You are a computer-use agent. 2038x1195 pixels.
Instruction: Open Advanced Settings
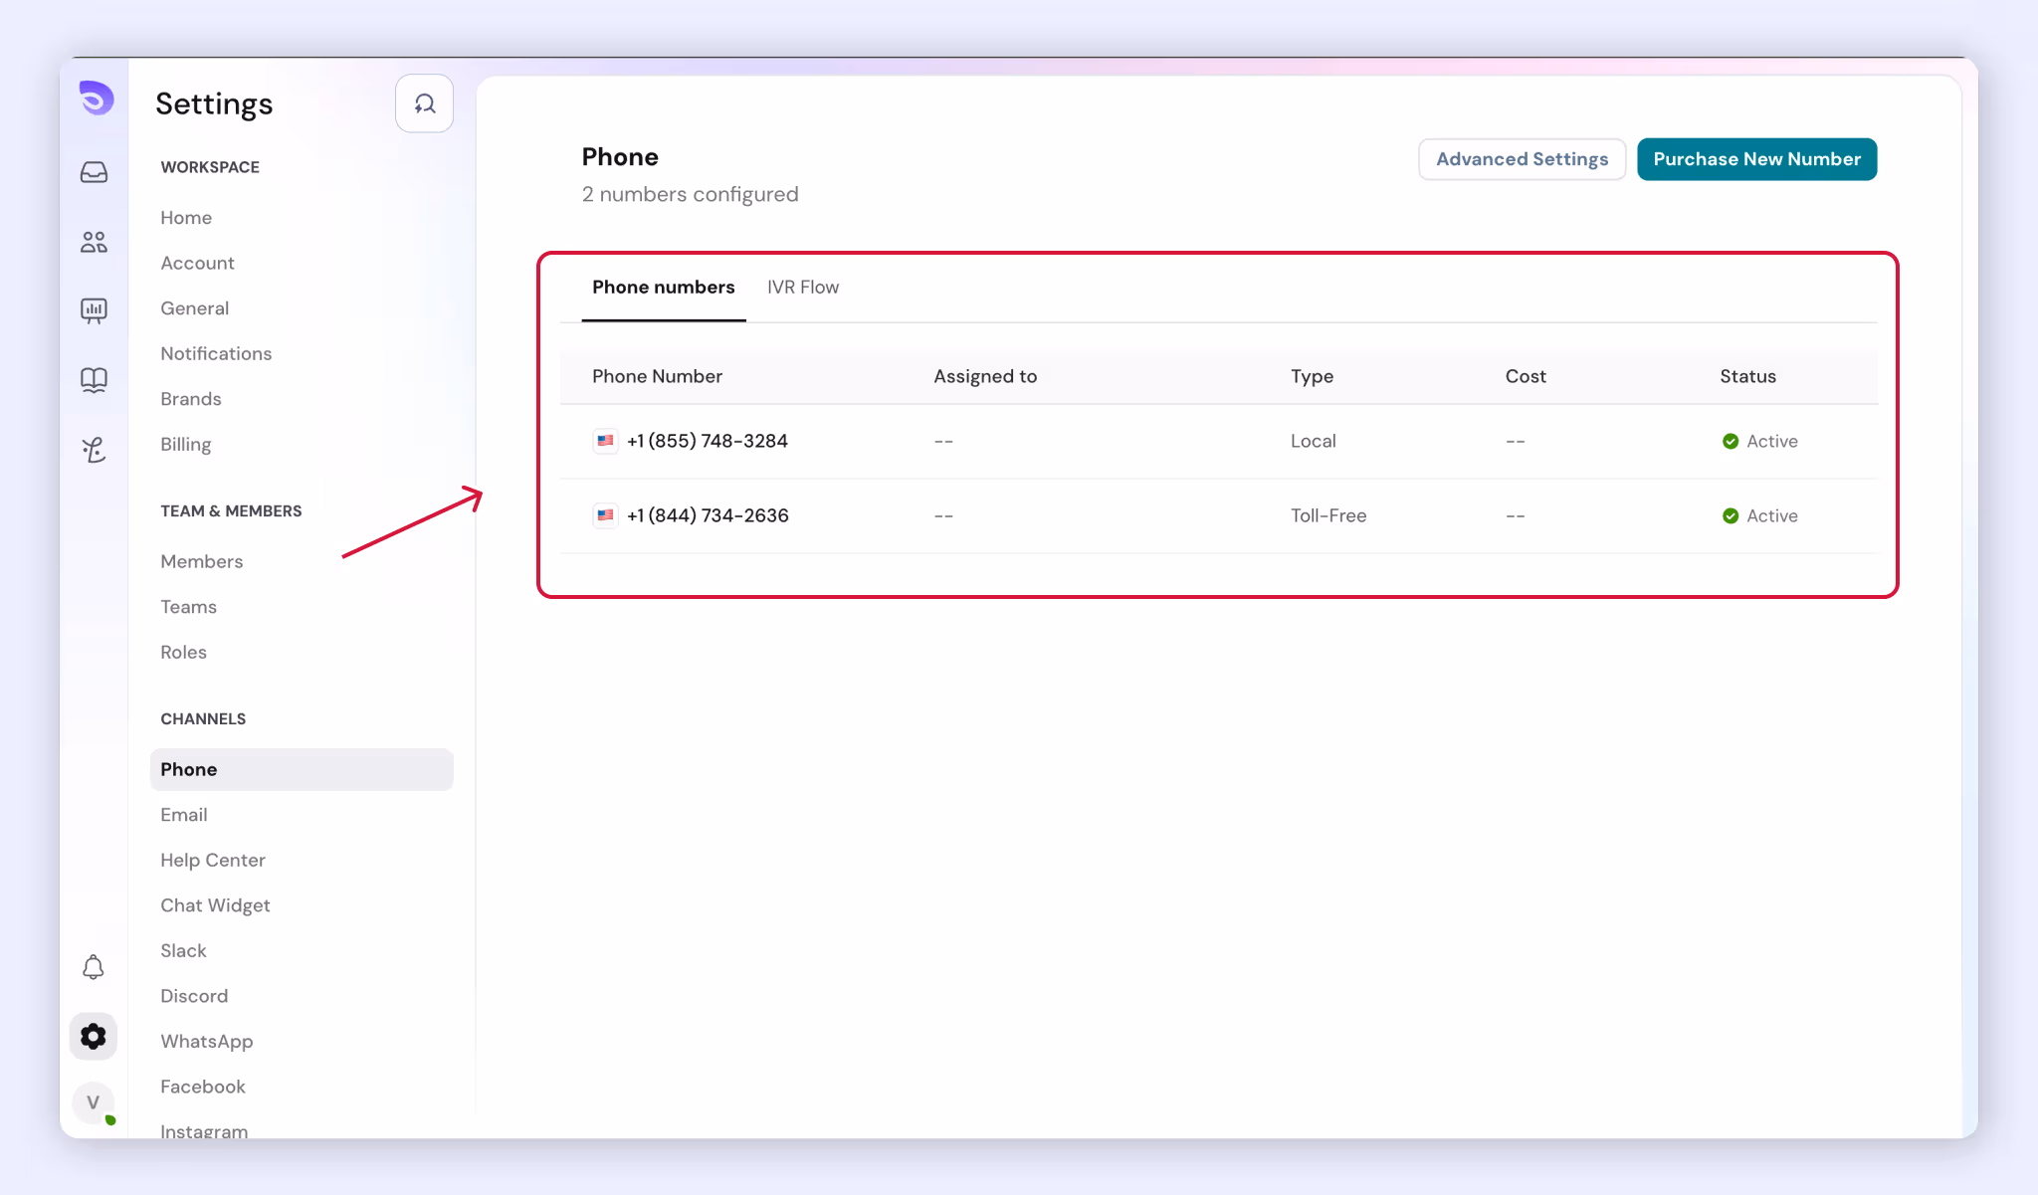click(1523, 159)
